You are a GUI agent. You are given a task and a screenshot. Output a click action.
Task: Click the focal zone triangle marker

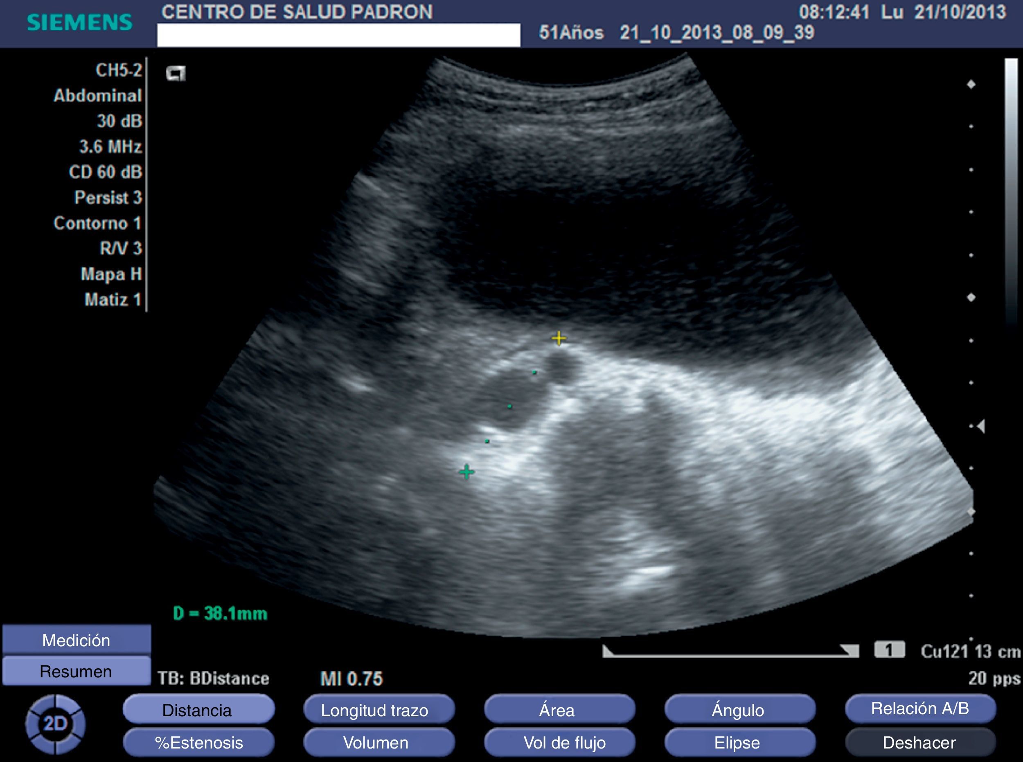pos(982,426)
